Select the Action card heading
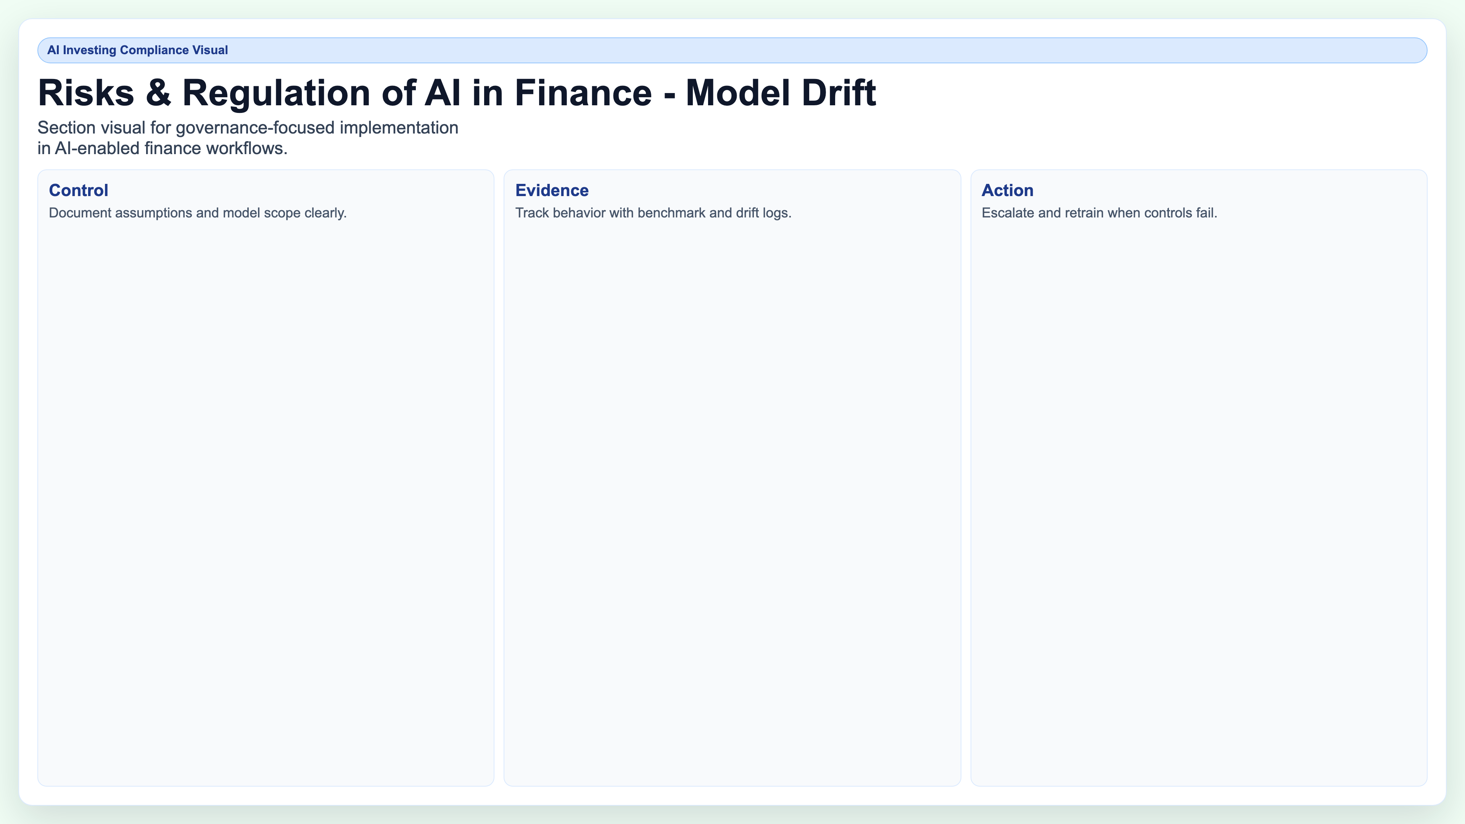 coord(1007,190)
